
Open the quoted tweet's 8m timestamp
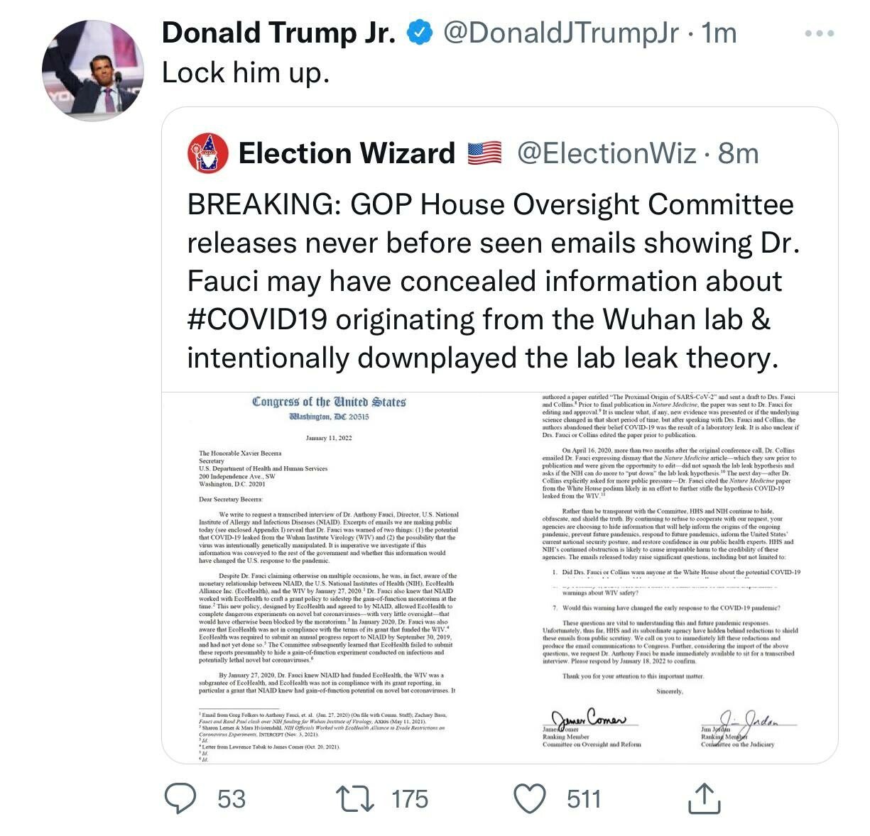click(x=739, y=153)
